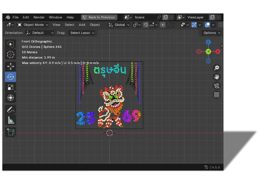Open view layer browse dropdown icon
The width and height of the screenshot is (259, 184).
tap(181, 17)
